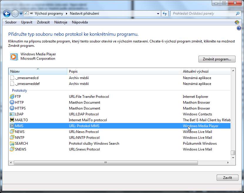Click the horizontal scrollbar left arrow

pyautogui.click(x=11, y=163)
